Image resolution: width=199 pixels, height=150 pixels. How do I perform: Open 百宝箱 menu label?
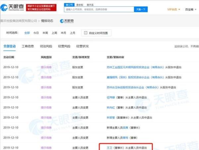[x=189, y=9]
